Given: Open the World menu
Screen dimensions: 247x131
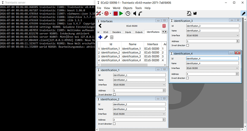Looking at the screenshot, I should pos(117,8).
